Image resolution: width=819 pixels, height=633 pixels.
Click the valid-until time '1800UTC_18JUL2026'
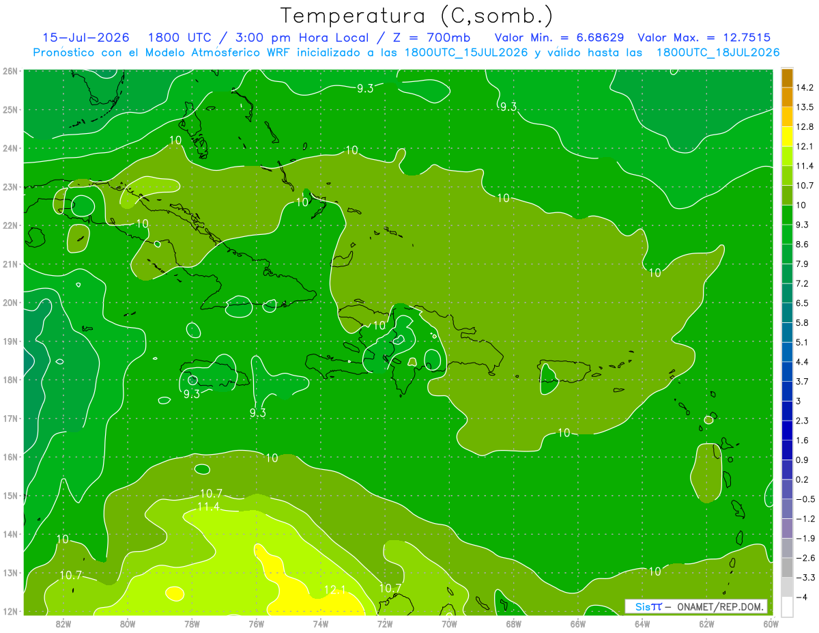pos(718,53)
